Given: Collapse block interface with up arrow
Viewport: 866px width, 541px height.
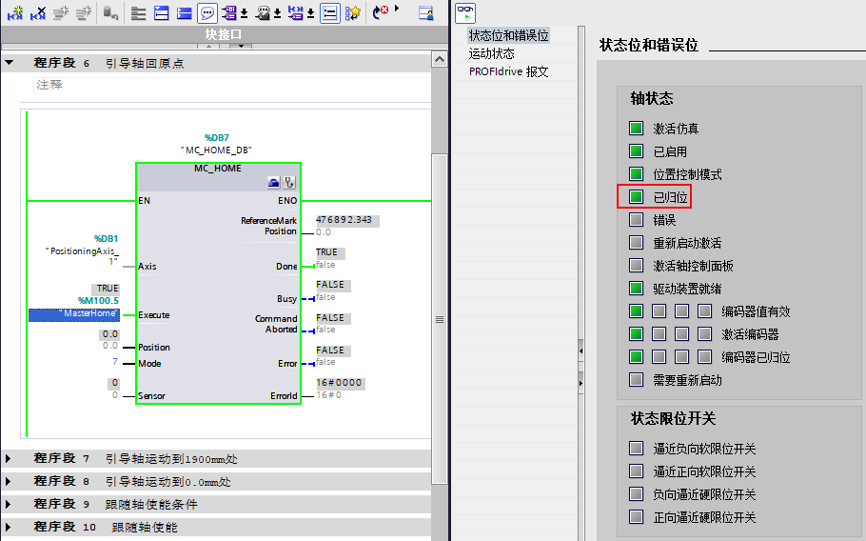Looking at the screenshot, I should (x=208, y=46).
